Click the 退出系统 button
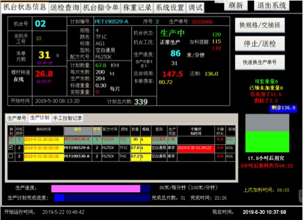Viewport: 303px width, 220px height. click(x=272, y=5)
